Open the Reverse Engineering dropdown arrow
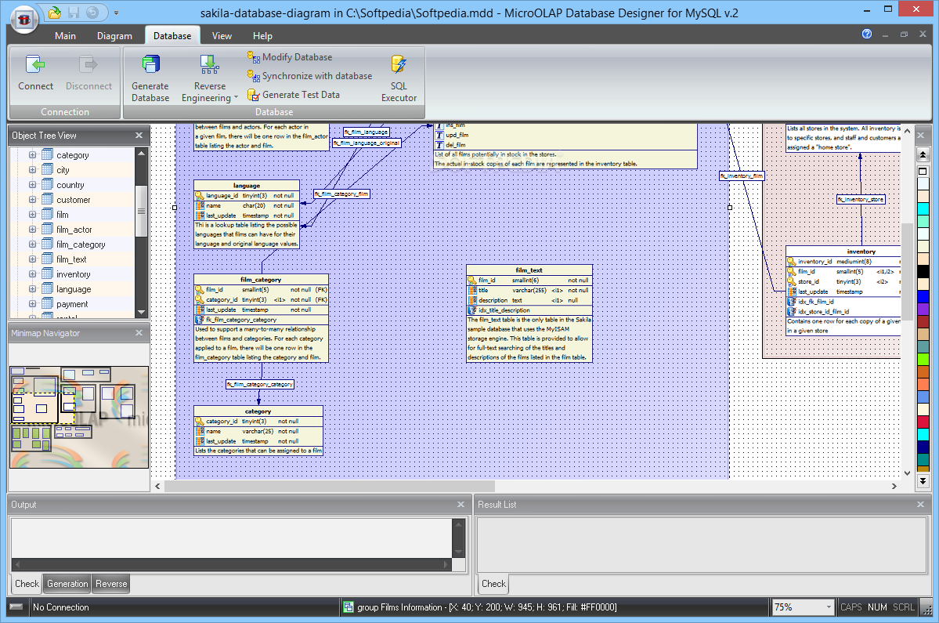 (236, 98)
